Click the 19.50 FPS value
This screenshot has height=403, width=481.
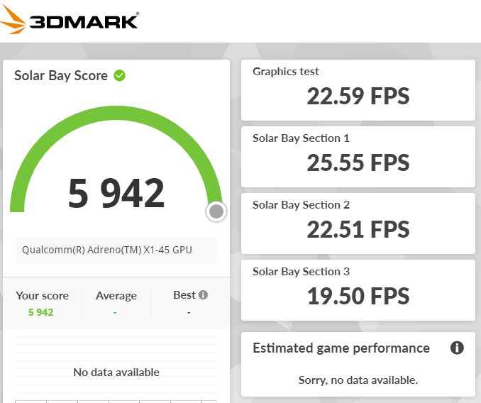[x=358, y=296]
